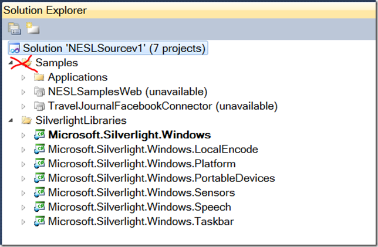Image resolution: width=378 pixels, height=247 pixels.
Task: Click the Add New Solution Folder icon
Action: tap(33, 28)
